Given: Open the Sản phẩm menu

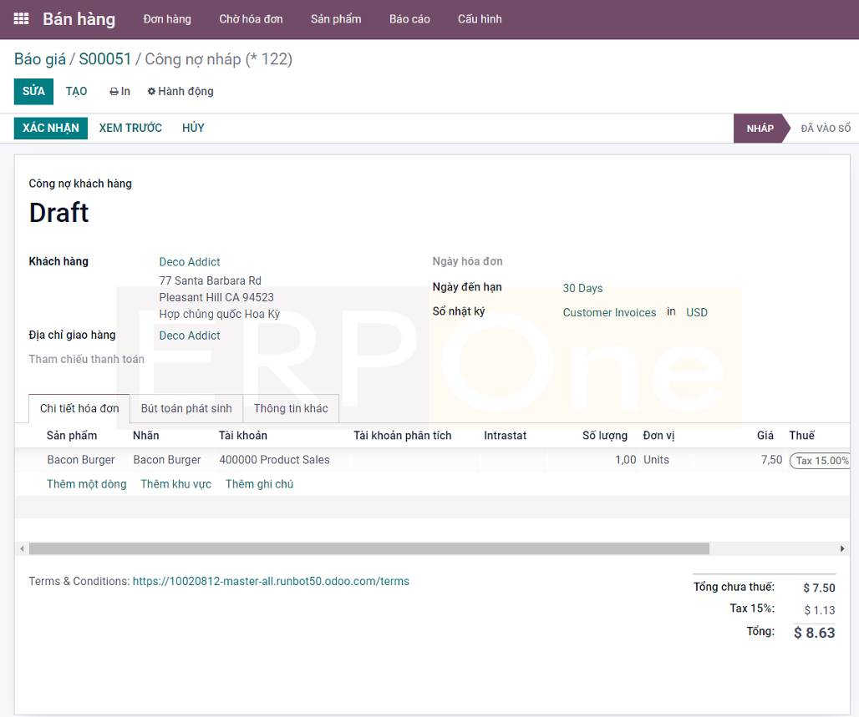Looking at the screenshot, I should [336, 19].
